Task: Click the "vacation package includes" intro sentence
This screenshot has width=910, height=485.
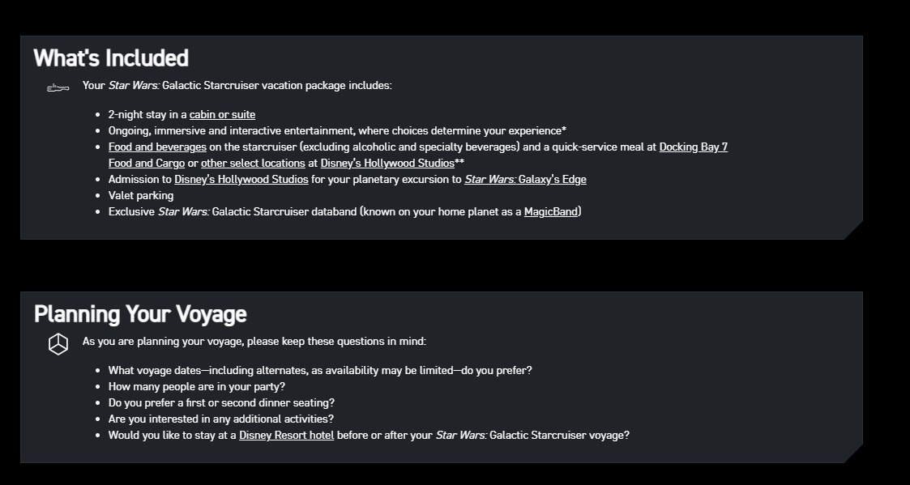Action: click(237, 86)
